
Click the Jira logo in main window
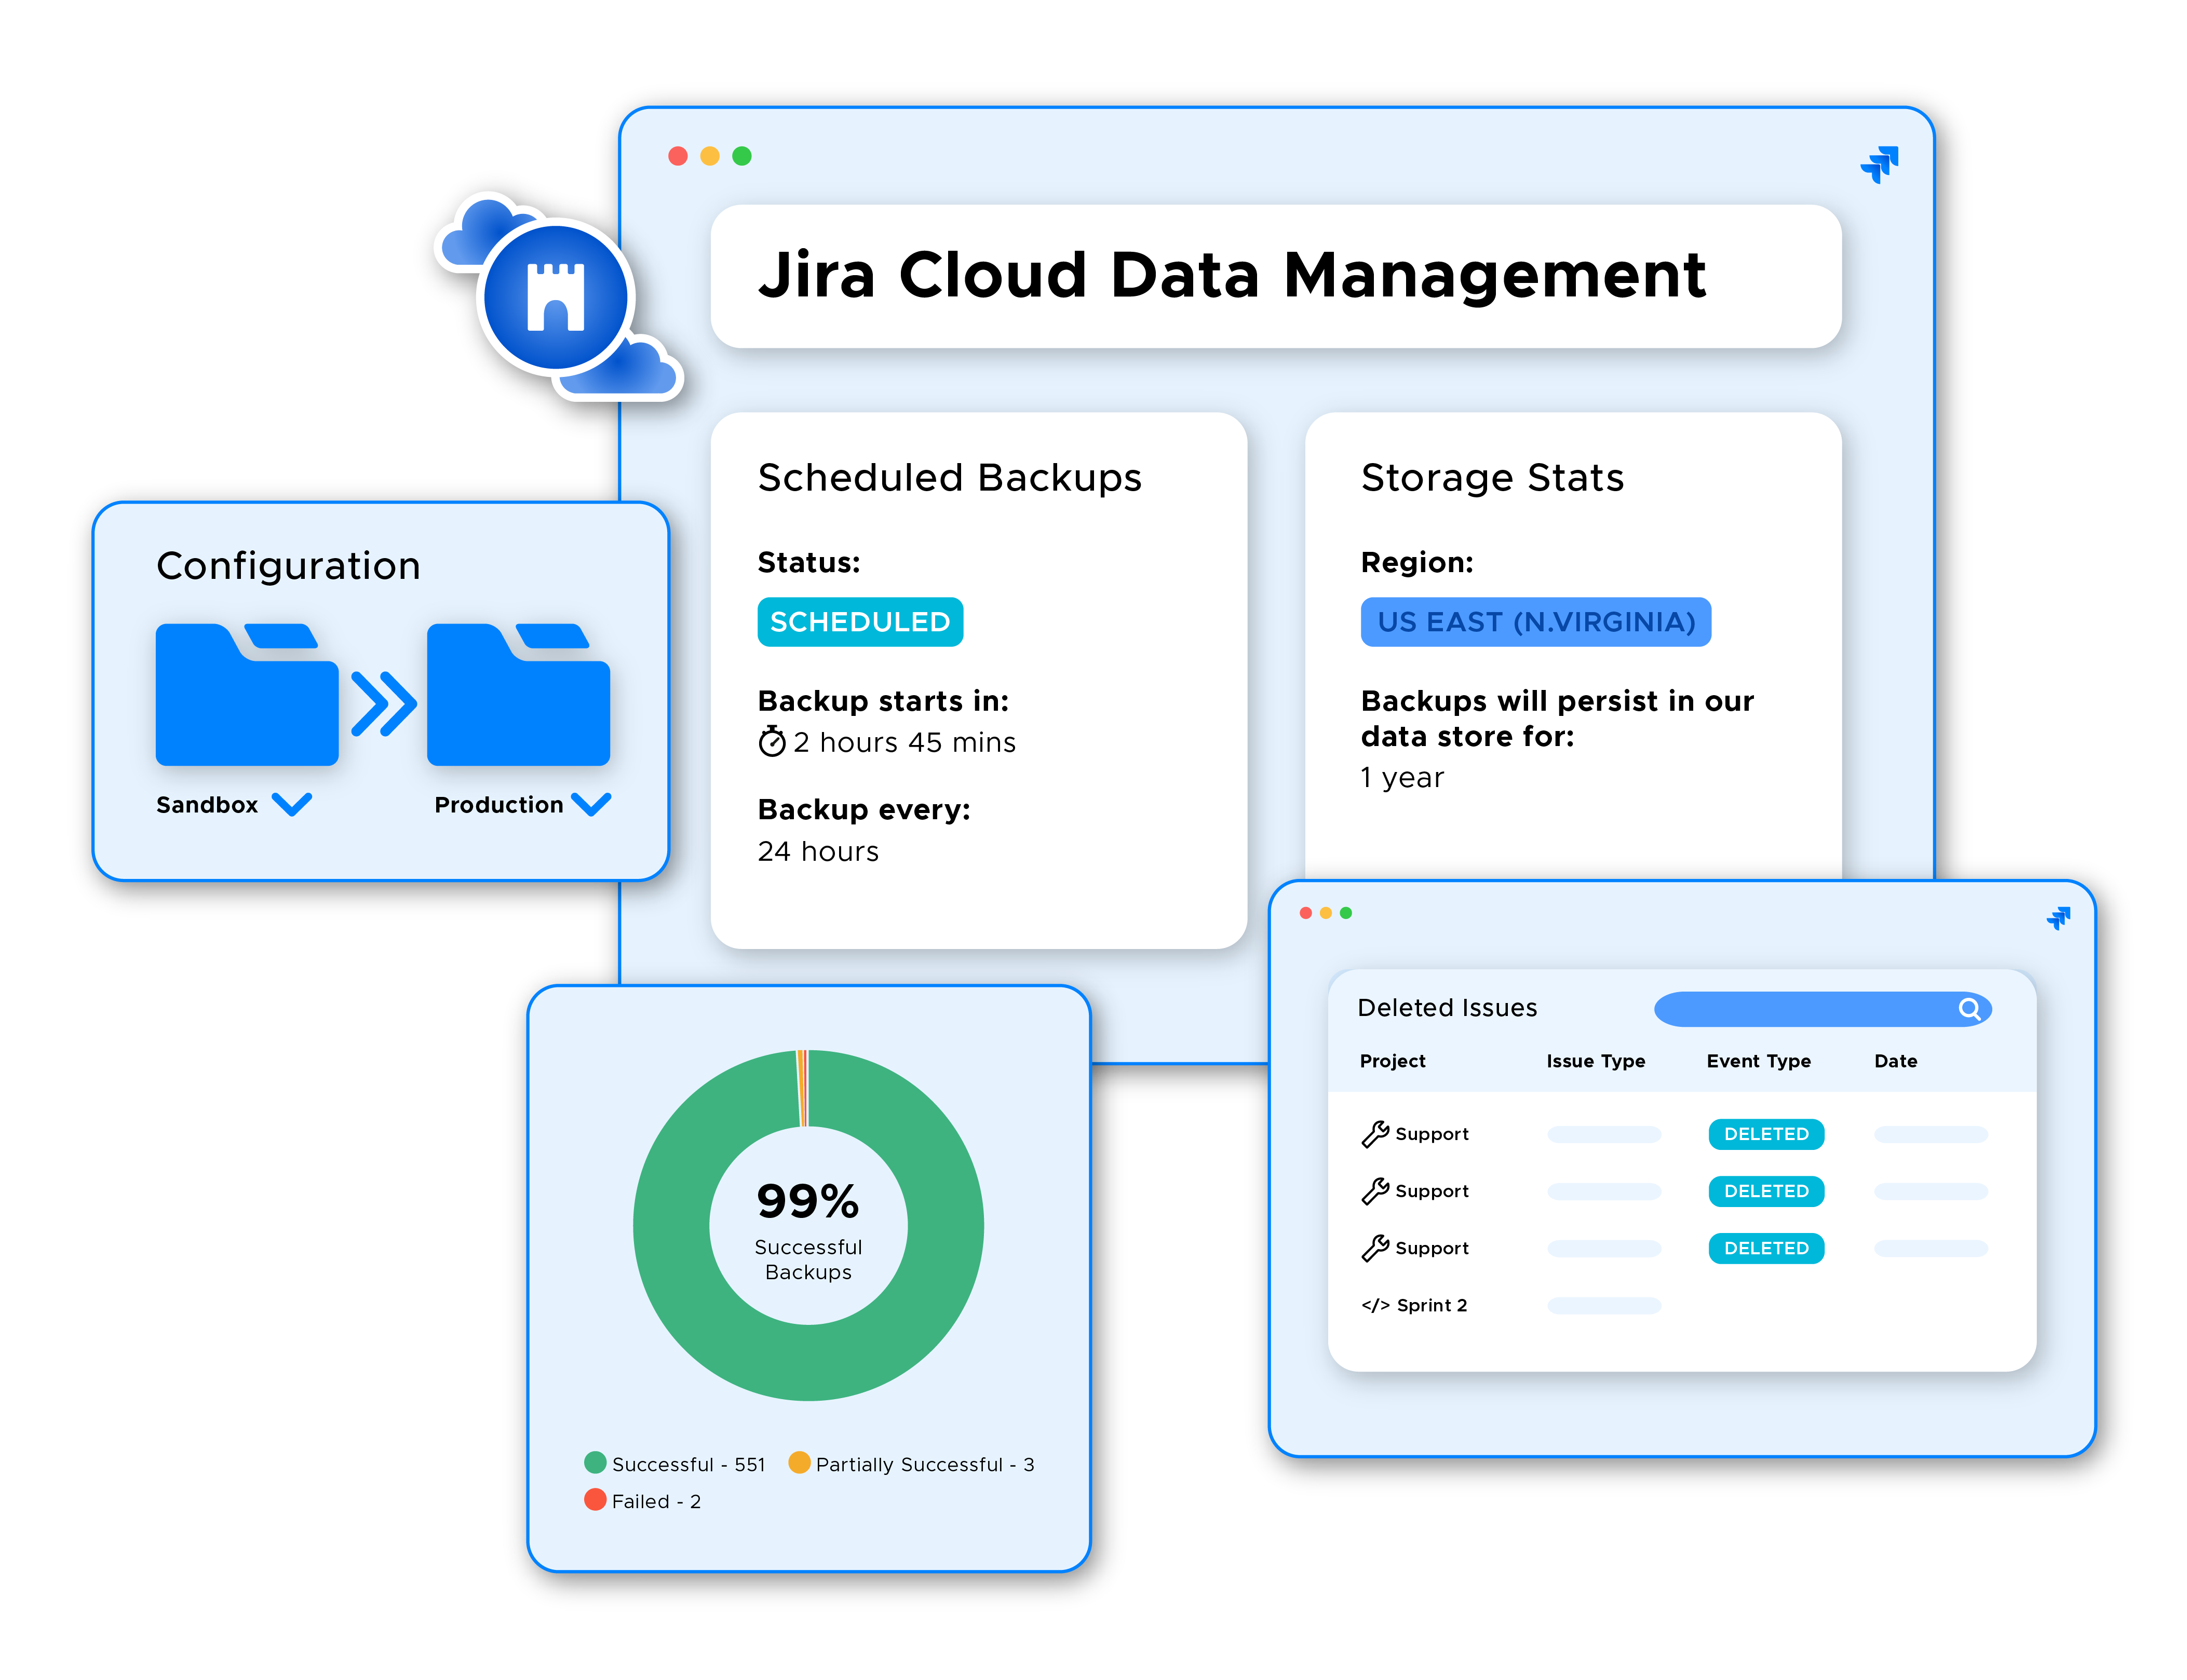click(x=1879, y=164)
